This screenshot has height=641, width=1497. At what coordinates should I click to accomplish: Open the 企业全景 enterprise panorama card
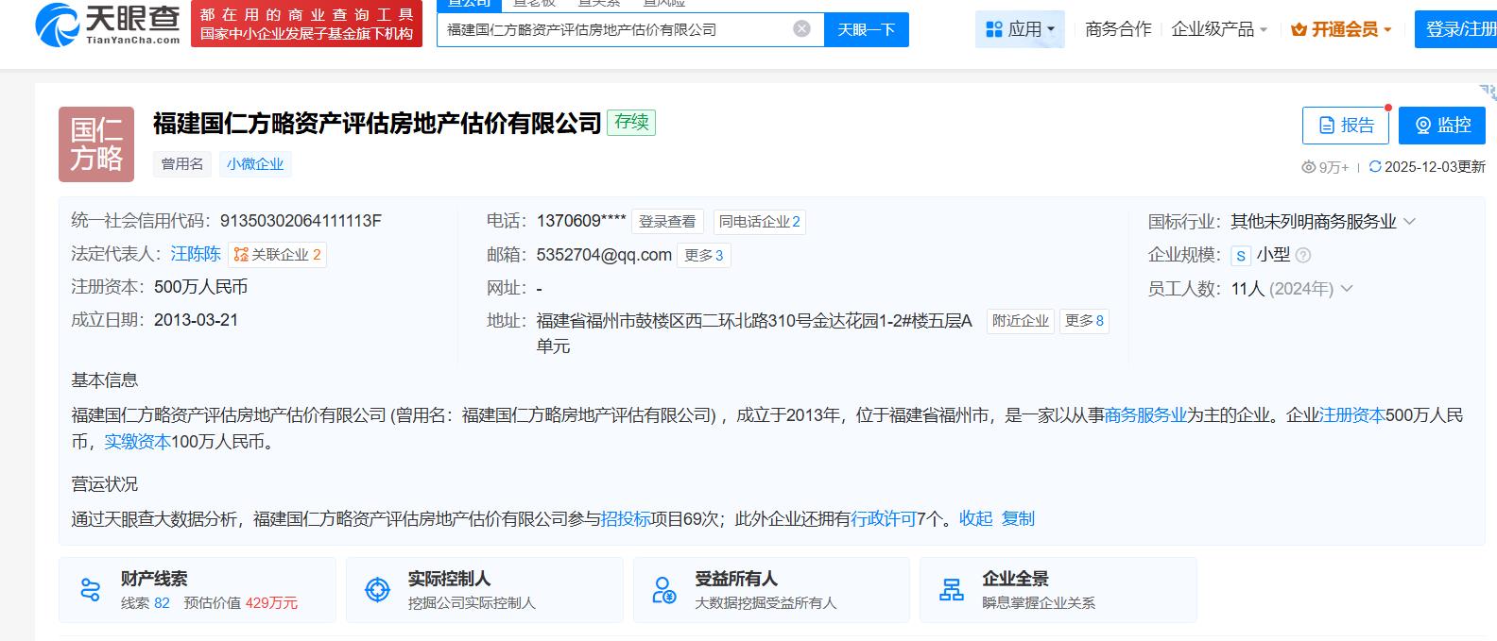[x=1058, y=590]
